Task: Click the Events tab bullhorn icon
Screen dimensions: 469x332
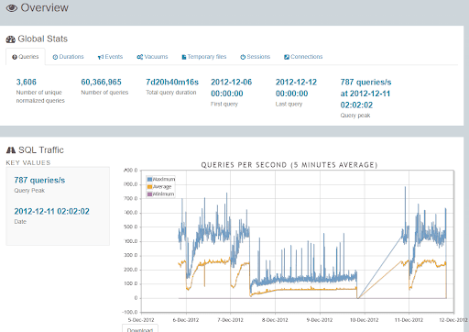Action: tap(101, 57)
